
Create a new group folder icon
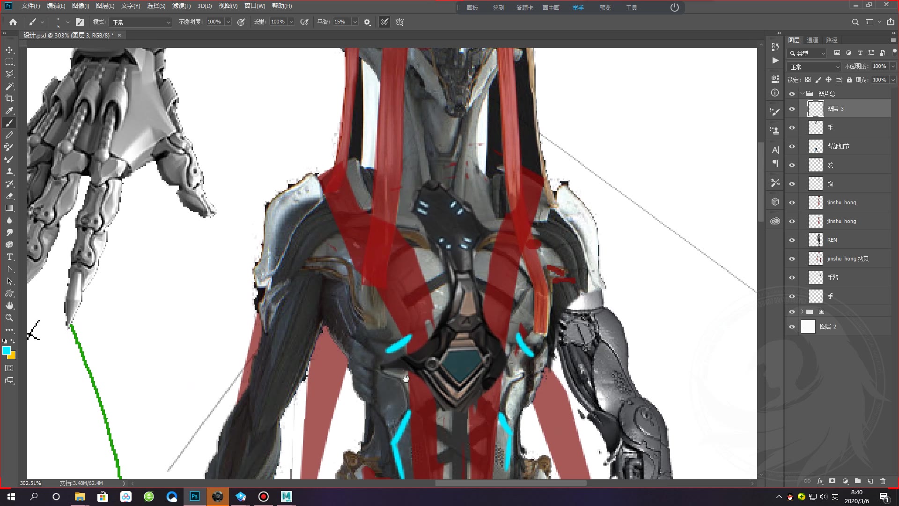point(858,481)
